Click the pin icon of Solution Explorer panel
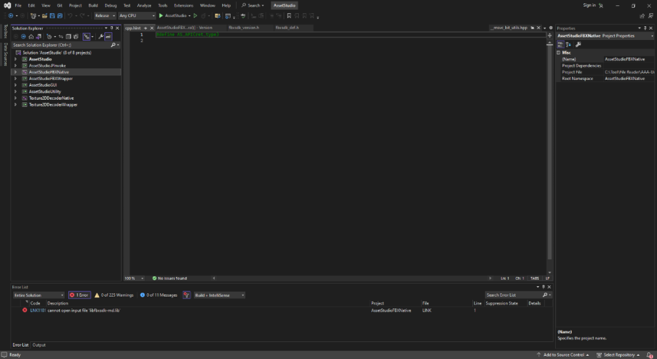The width and height of the screenshot is (657, 359). click(112, 28)
